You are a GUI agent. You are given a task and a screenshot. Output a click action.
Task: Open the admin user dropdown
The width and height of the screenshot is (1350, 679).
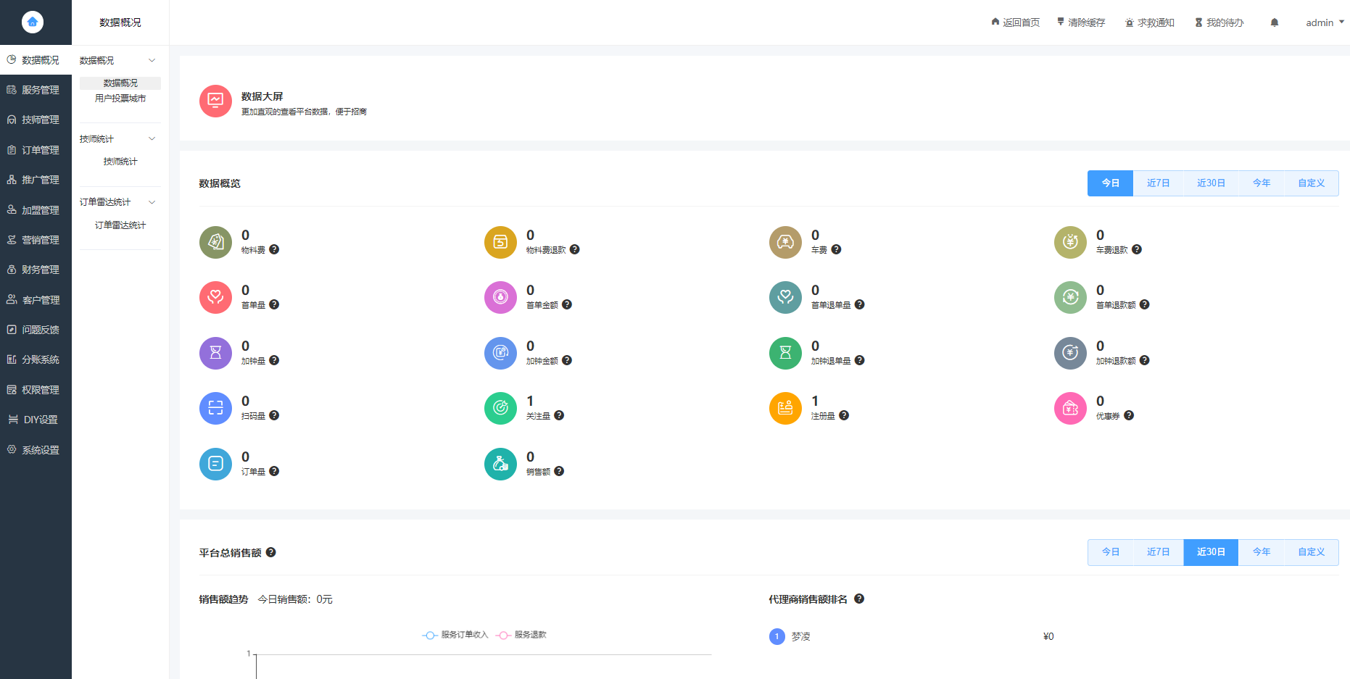[1325, 22]
